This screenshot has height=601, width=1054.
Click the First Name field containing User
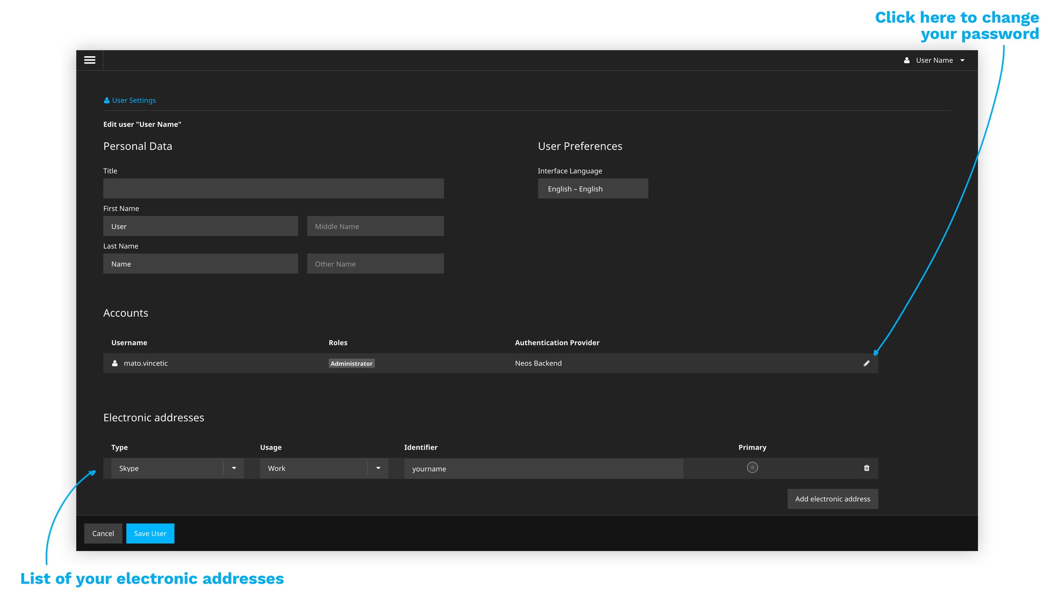201,226
